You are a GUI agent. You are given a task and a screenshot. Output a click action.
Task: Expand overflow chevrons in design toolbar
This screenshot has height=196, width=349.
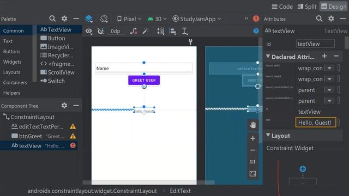246,19
